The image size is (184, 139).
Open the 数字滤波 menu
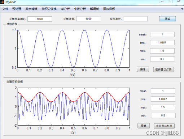click(31, 9)
